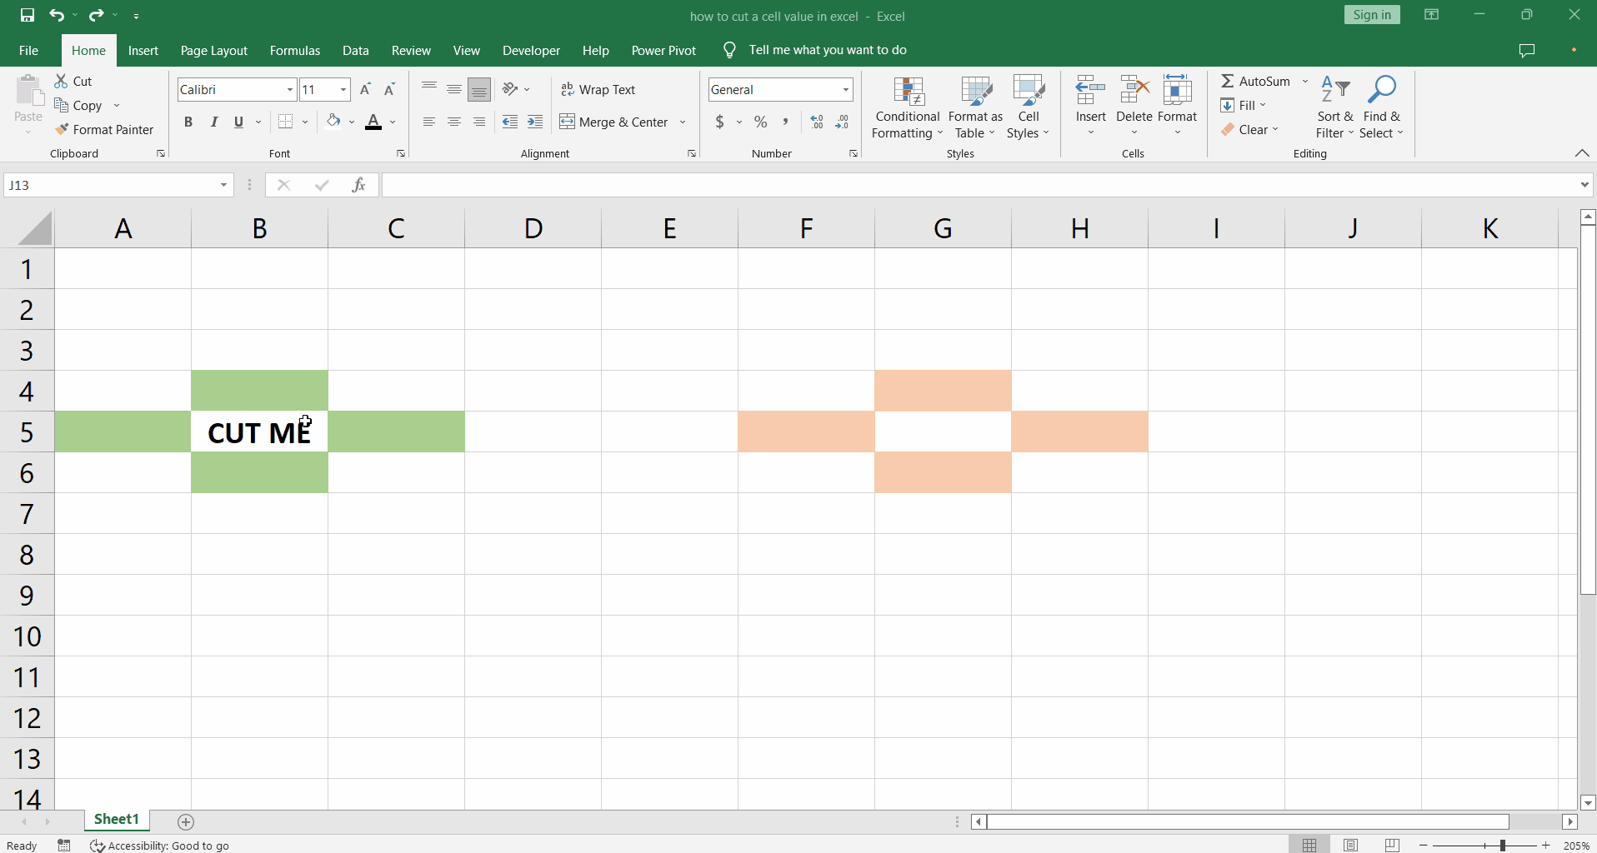This screenshot has height=853, width=1597.
Task: Switch to the Page Layout tab
Action: point(214,50)
